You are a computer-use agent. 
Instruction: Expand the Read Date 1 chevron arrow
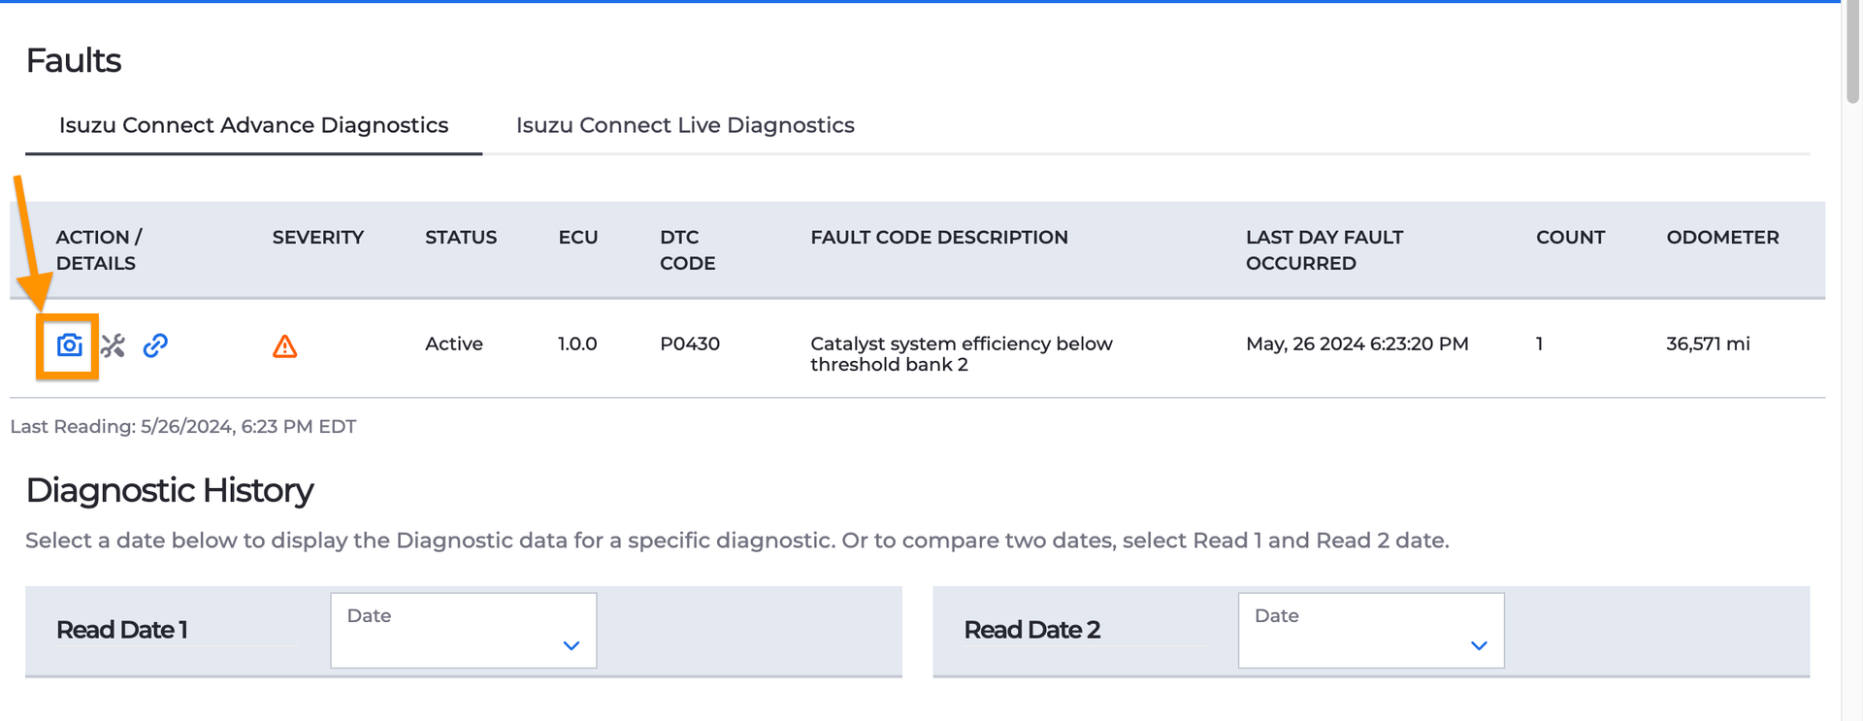point(572,645)
